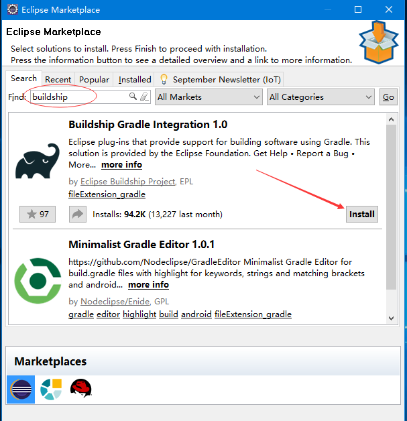Open the All Categories dropdown

(321, 97)
